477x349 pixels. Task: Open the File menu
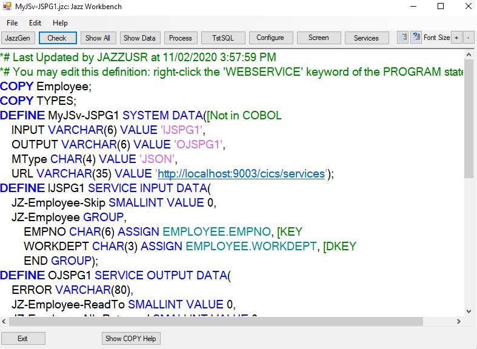click(x=12, y=23)
